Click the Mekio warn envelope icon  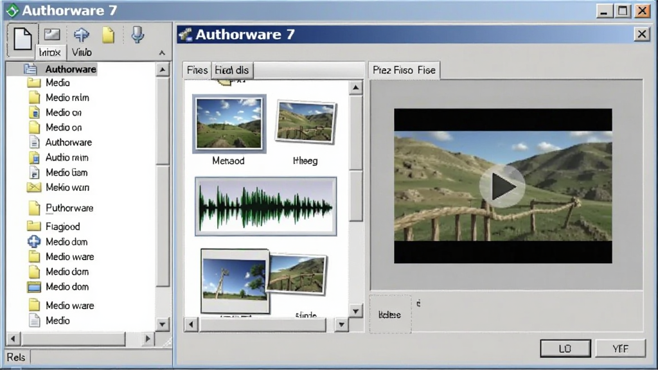pos(34,187)
